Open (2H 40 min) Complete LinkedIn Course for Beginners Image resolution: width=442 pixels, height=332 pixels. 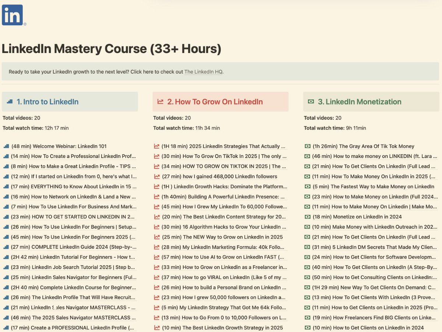click(x=74, y=287)
